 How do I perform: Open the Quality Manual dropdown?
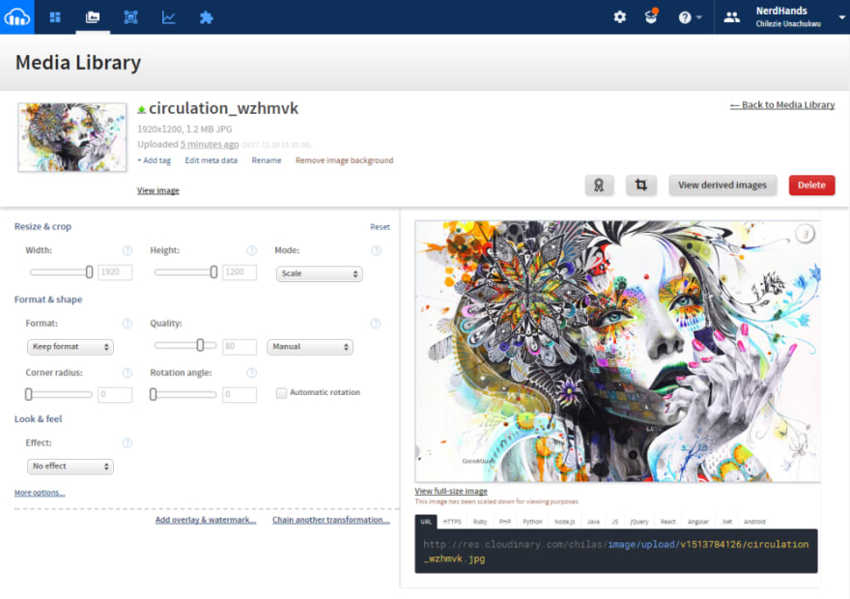click(310, 347)
